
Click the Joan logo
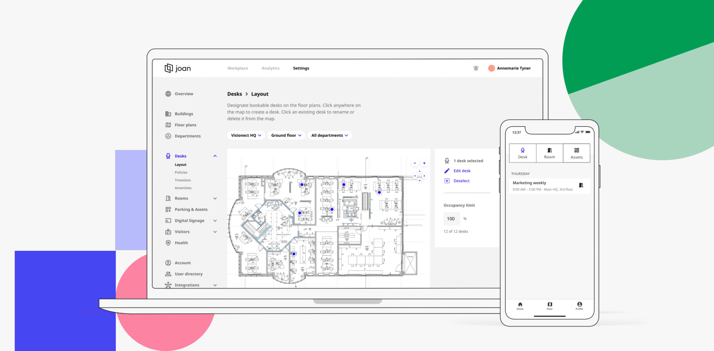(178, 68)
